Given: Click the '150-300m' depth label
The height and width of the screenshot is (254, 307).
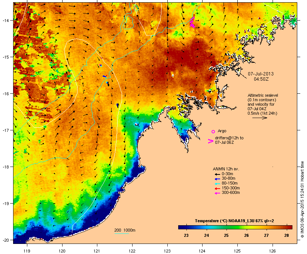Looking at the screenshot, I should pos(231,188).
